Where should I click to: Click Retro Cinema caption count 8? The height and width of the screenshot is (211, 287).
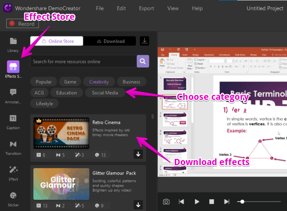pyautogui.click(x=41, y=155)
